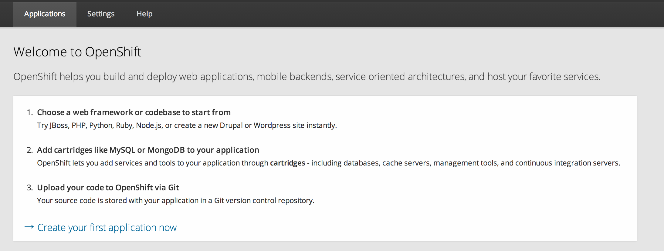
Task: Click the bold 'cartridges' word in step two
Action: [x=287, y=163]
